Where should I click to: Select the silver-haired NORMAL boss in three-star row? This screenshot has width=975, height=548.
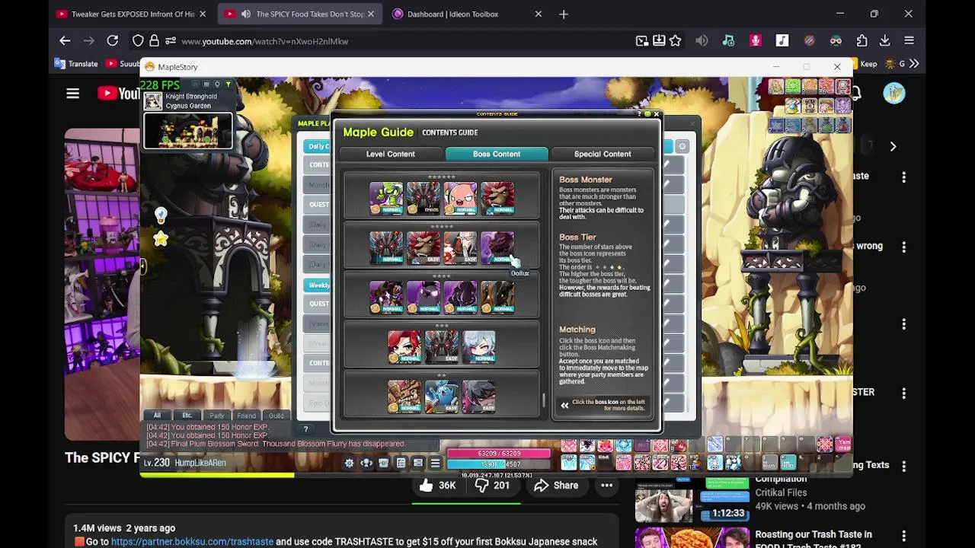pos(479,347)
